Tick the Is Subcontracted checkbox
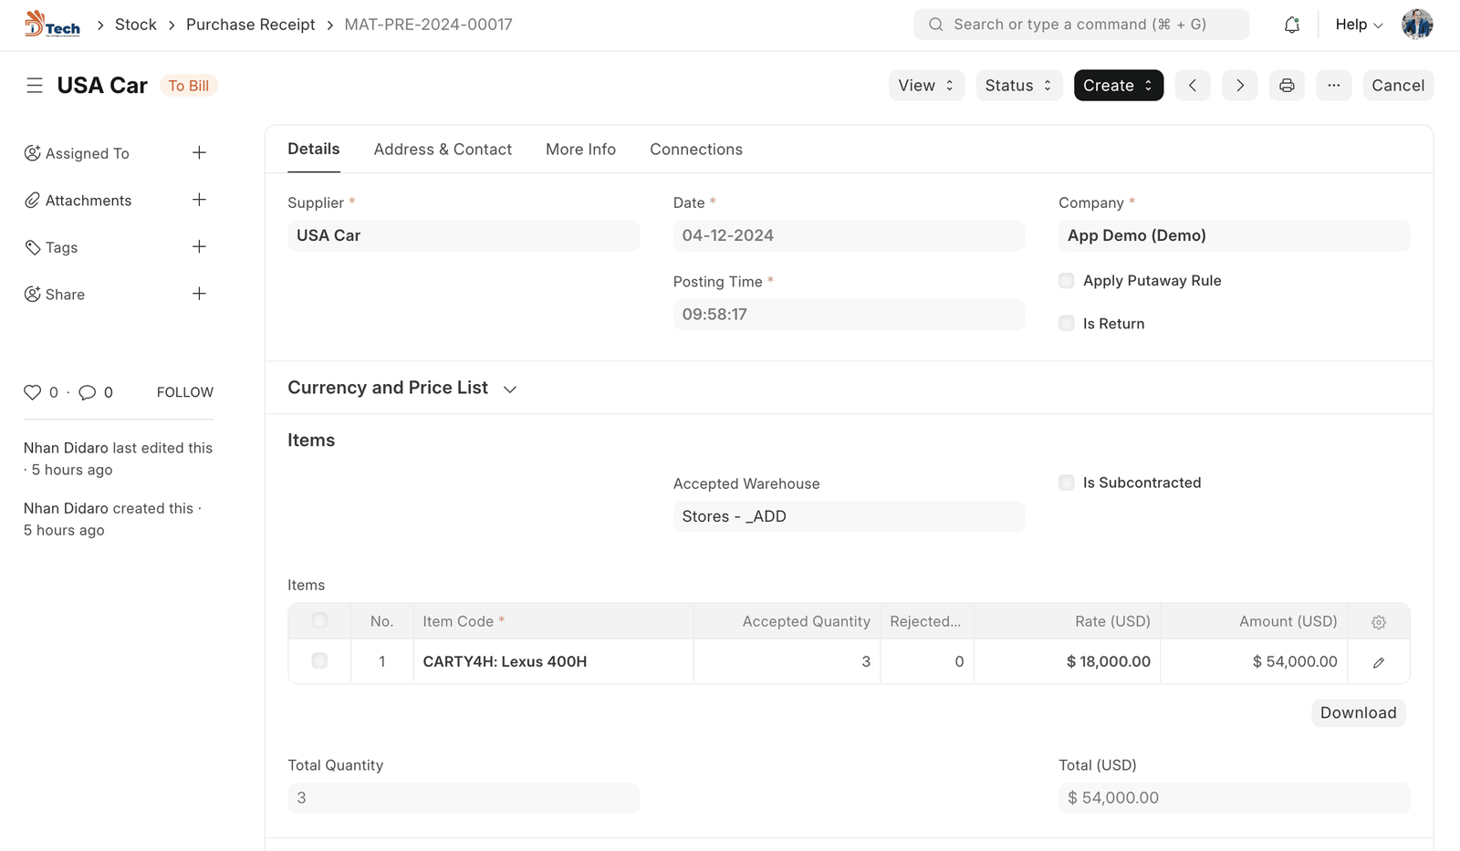This screenshot has width=1460, height=851. pos(1066,483)
